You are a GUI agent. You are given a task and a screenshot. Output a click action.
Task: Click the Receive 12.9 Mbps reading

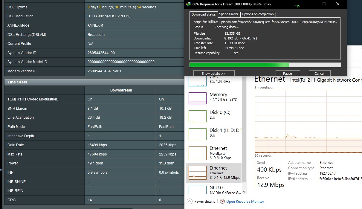pos(271,185)
